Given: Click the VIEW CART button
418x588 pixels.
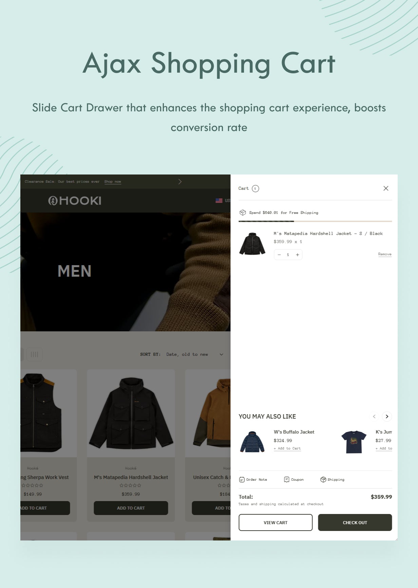Looking at the screenshot, I should pos(275,522).
